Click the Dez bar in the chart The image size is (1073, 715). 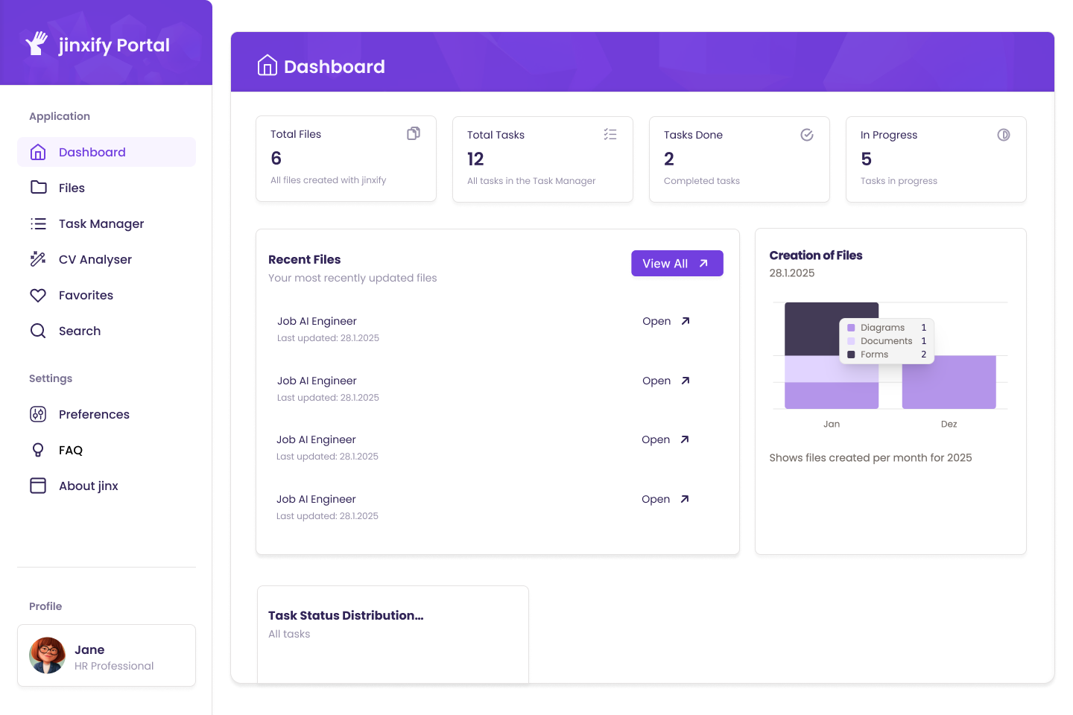coord(949,382)
